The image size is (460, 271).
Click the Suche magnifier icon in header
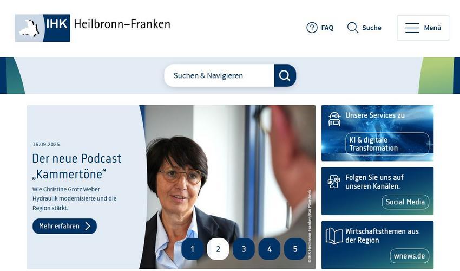click(x=353, y=28)
